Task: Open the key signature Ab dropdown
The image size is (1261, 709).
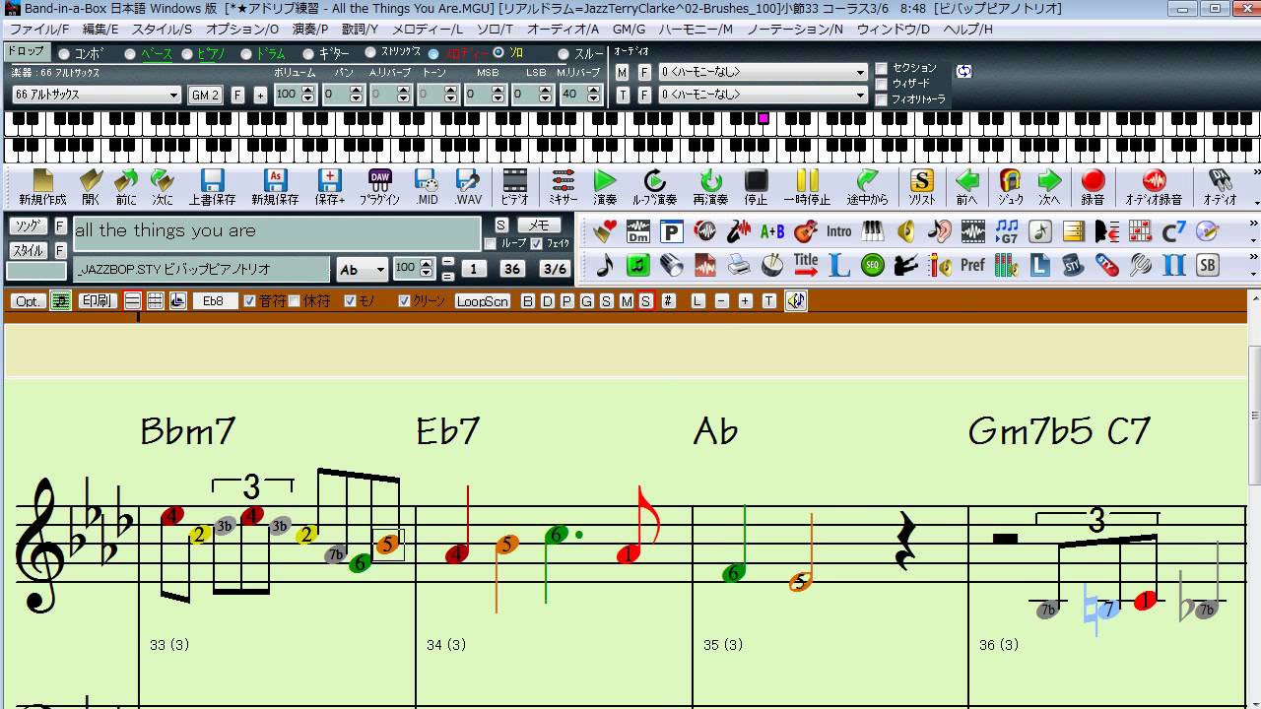Action: [x=362, y=269]
